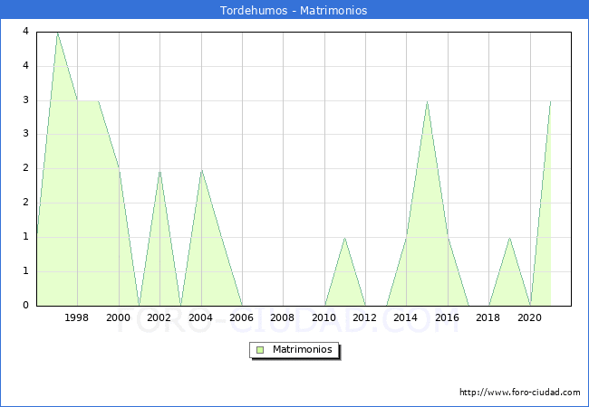Click the 1998 x-axis label
589x407 pixels.
[77, 317]
